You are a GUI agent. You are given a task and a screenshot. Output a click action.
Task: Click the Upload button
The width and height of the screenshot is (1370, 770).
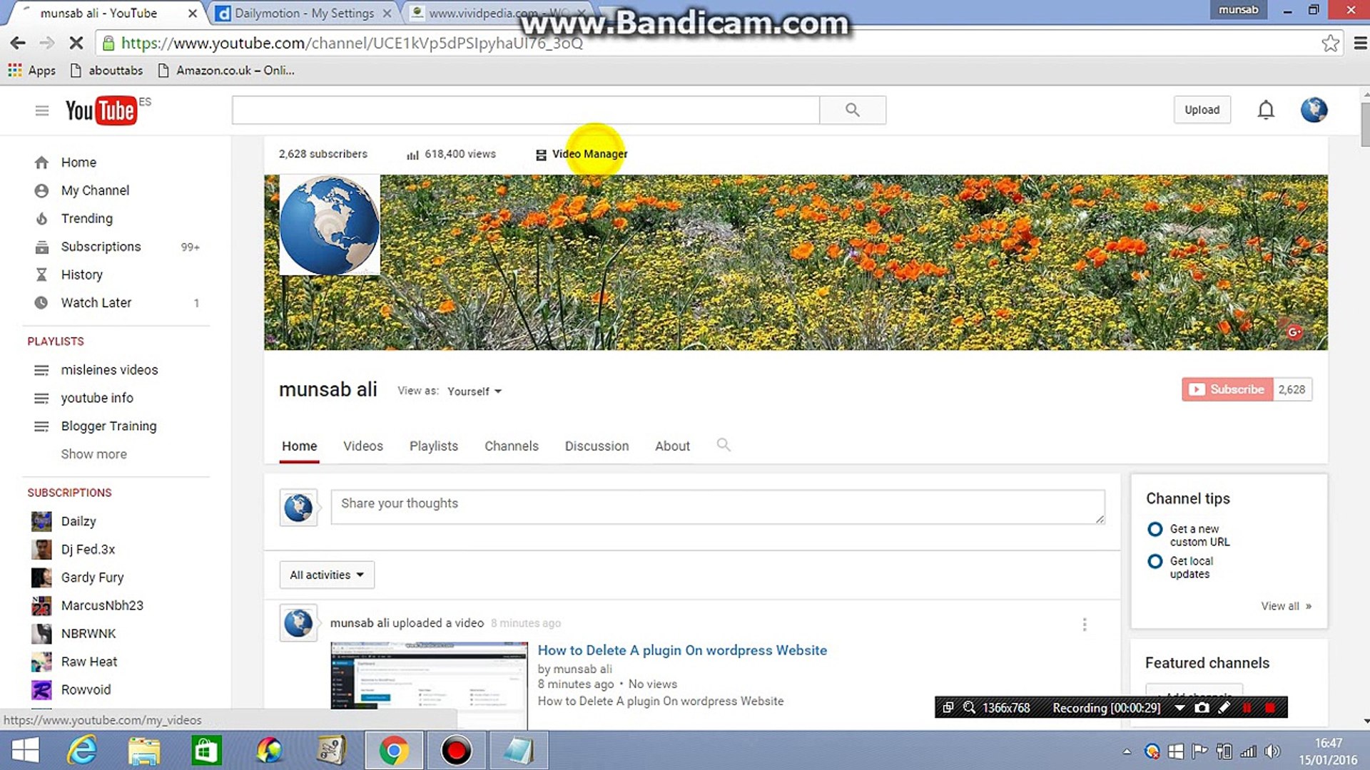[1202, 110]
